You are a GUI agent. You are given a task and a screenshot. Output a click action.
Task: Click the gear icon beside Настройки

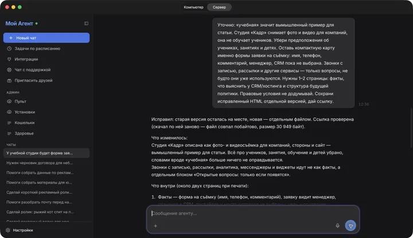click(x=8, y=230)
